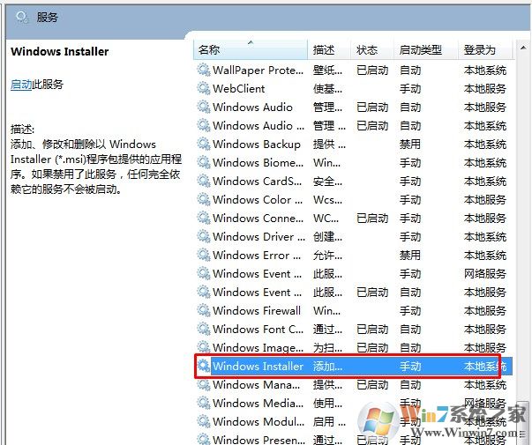Click 网络服务 logon of the first Windows Event row
The height and width of the screenshot is (445, 532).
click(485, 273)
